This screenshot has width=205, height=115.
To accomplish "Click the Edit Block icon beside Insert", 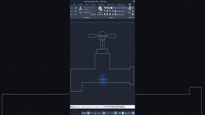I will pyautogui.click(x=133, y=11).
